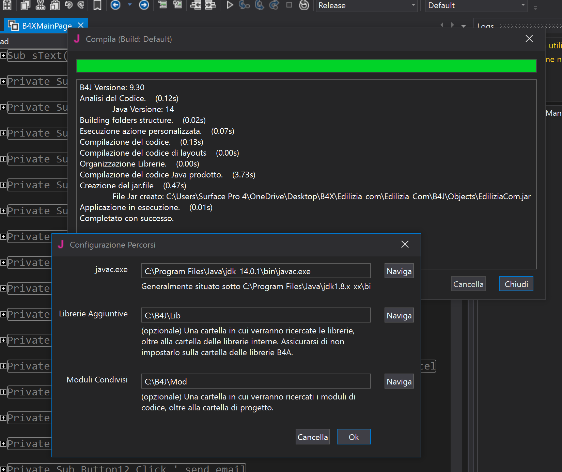Click the Librerie Aggiuntive path field

256,315
